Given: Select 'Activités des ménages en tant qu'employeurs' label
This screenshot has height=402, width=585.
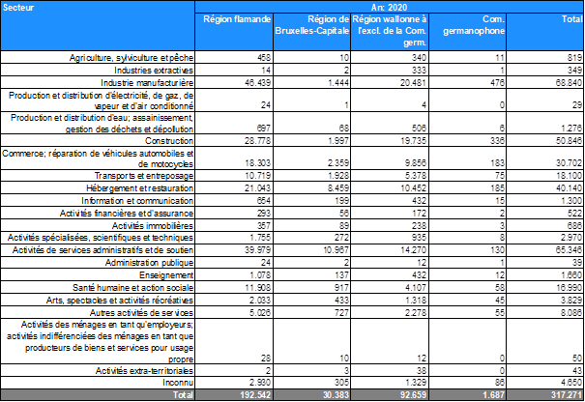Looking at the screenshot, I should [100, 341].
